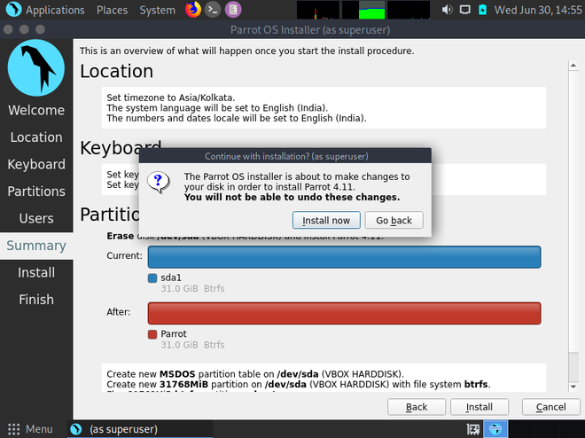Select Summary step in the sidebar
Screen dimensions: 585x438
coord(36,246)
